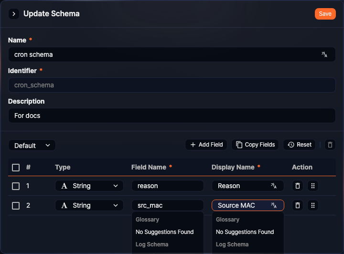
Task: Click the Copy Fields button
Action: (256, 145)
